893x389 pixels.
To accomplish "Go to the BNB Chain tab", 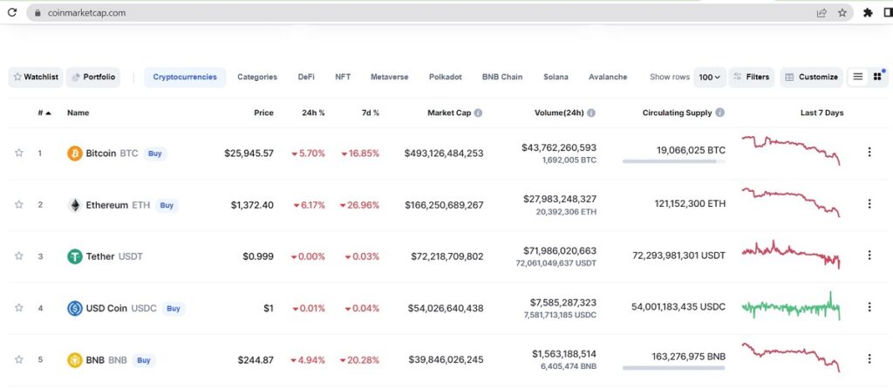I will pos(502,77).
